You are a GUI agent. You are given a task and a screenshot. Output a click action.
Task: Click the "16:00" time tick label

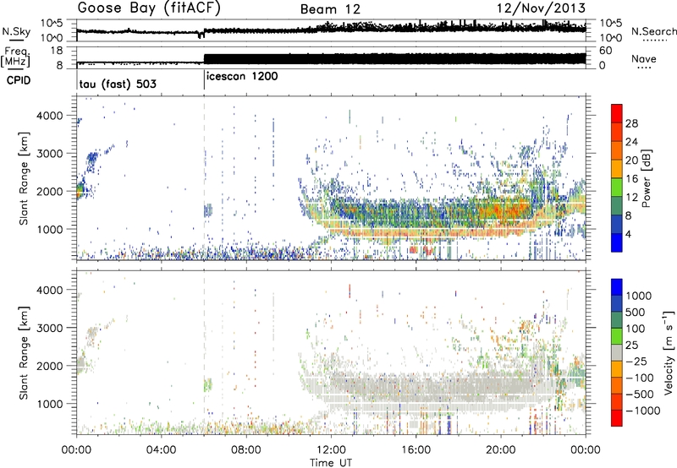416,450
